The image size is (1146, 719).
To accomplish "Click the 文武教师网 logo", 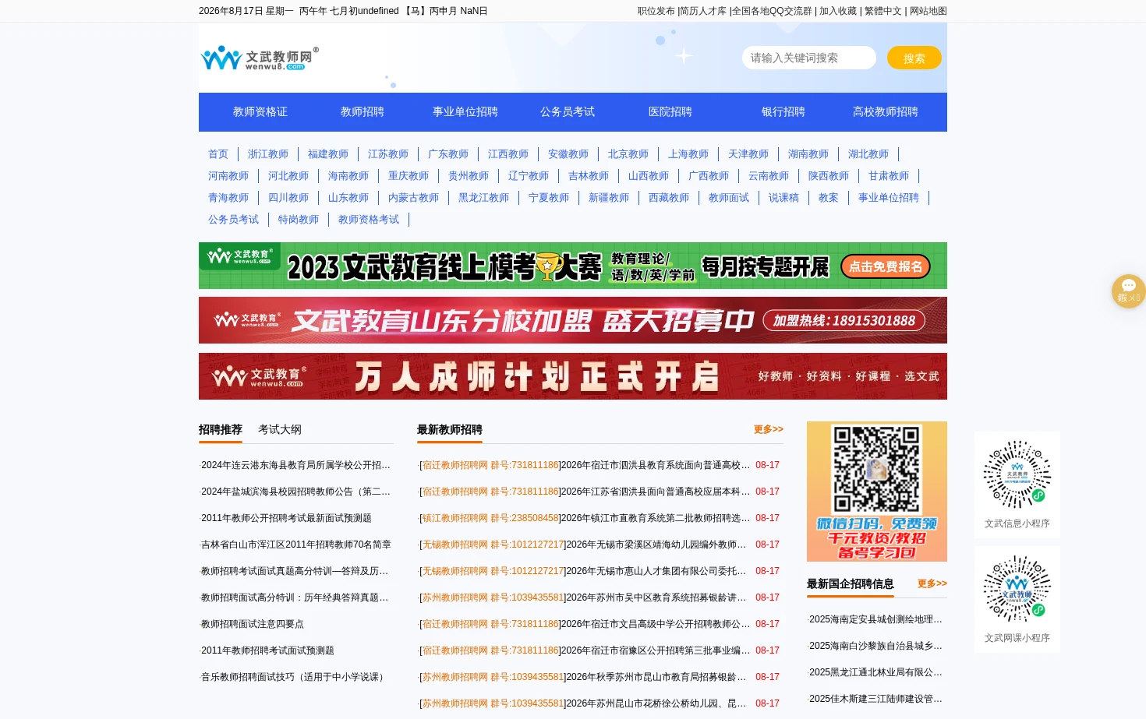I will pyautogui.click(x=260, y=58).
